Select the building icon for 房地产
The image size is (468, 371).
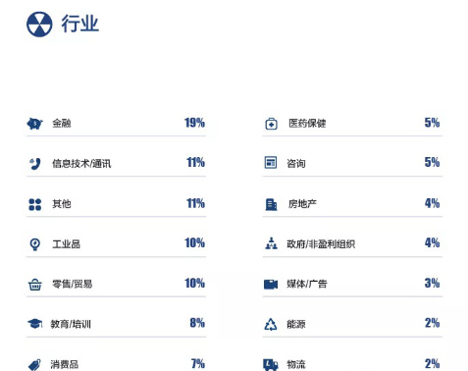coord(271,204)
